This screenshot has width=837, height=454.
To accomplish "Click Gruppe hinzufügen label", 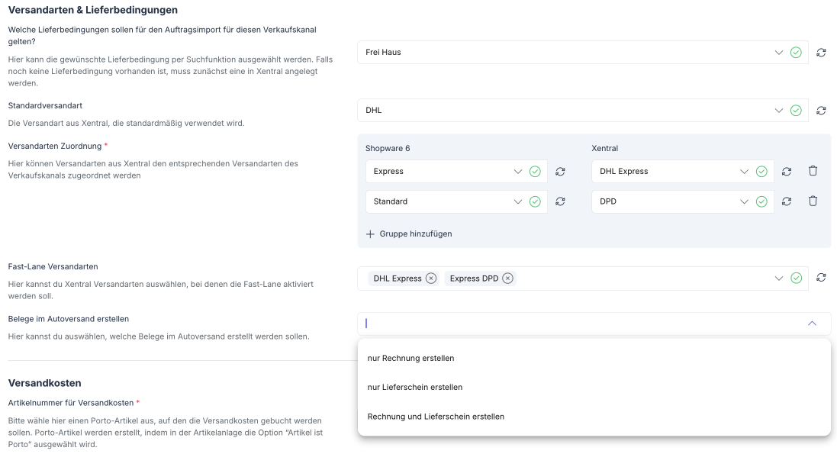I will coord(416,234).
